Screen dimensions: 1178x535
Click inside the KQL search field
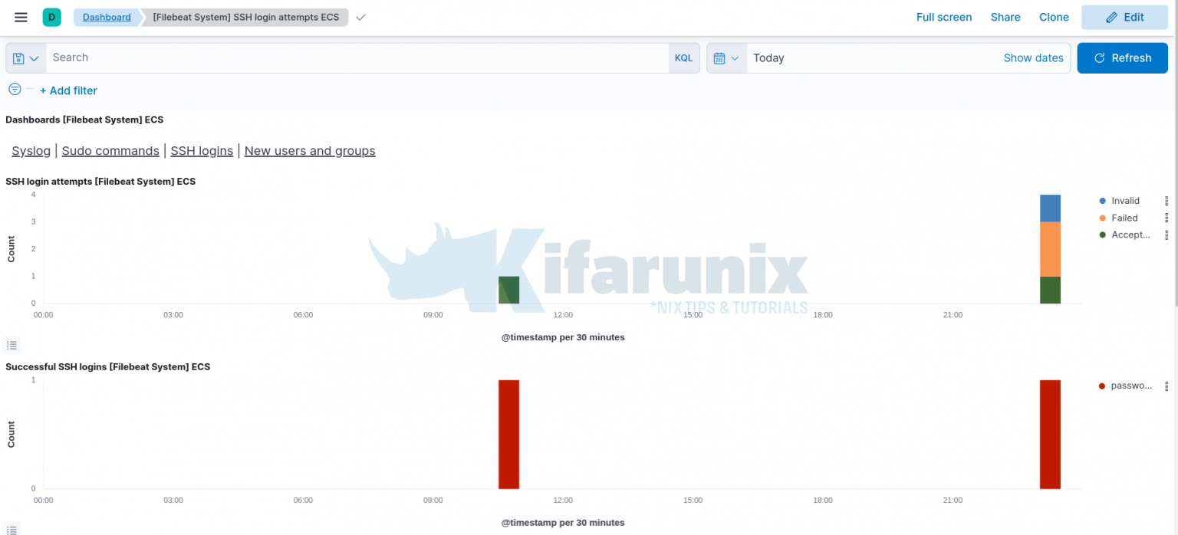click(307, 57)
